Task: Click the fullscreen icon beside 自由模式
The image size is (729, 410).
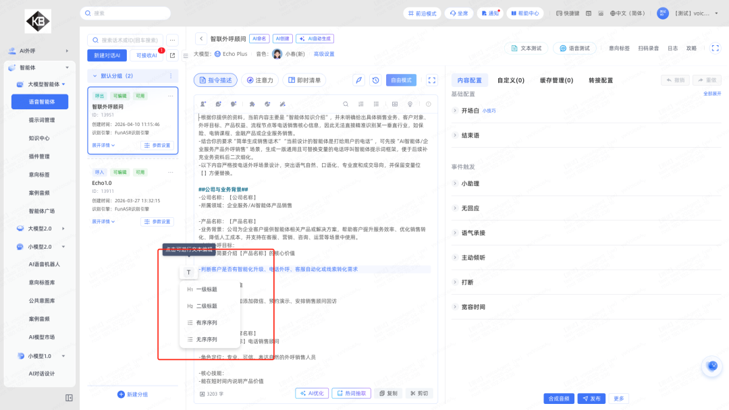Action: click(432, 80)
